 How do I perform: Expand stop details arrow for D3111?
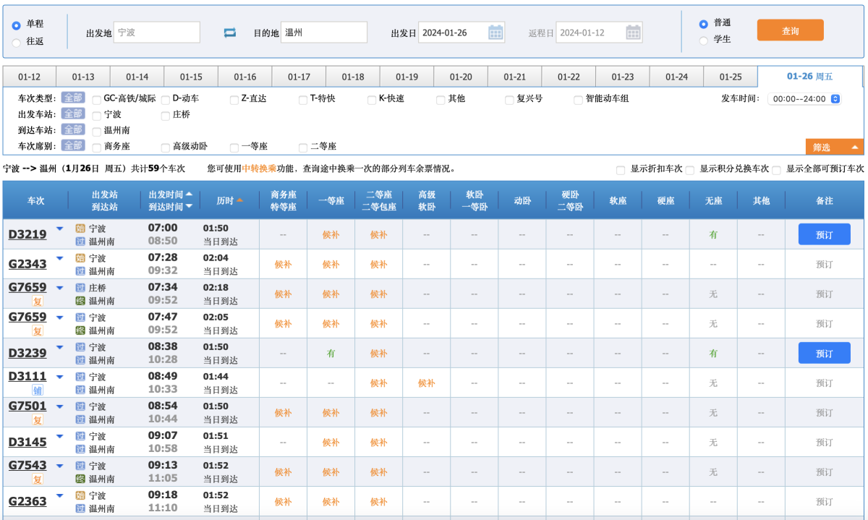[60, 377]
